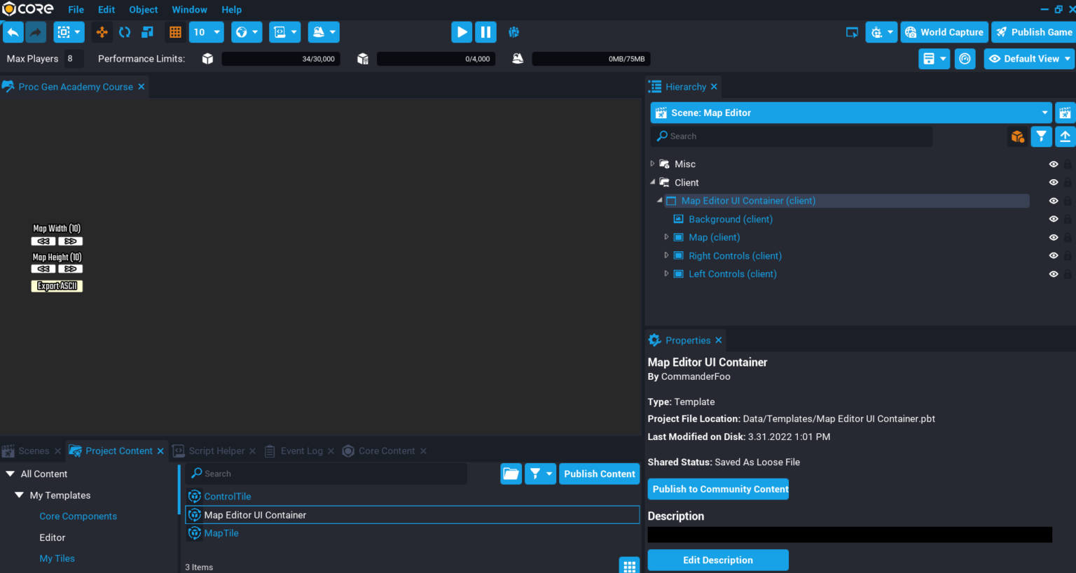Click the Hierarchy search field

(x=771, y=136)
